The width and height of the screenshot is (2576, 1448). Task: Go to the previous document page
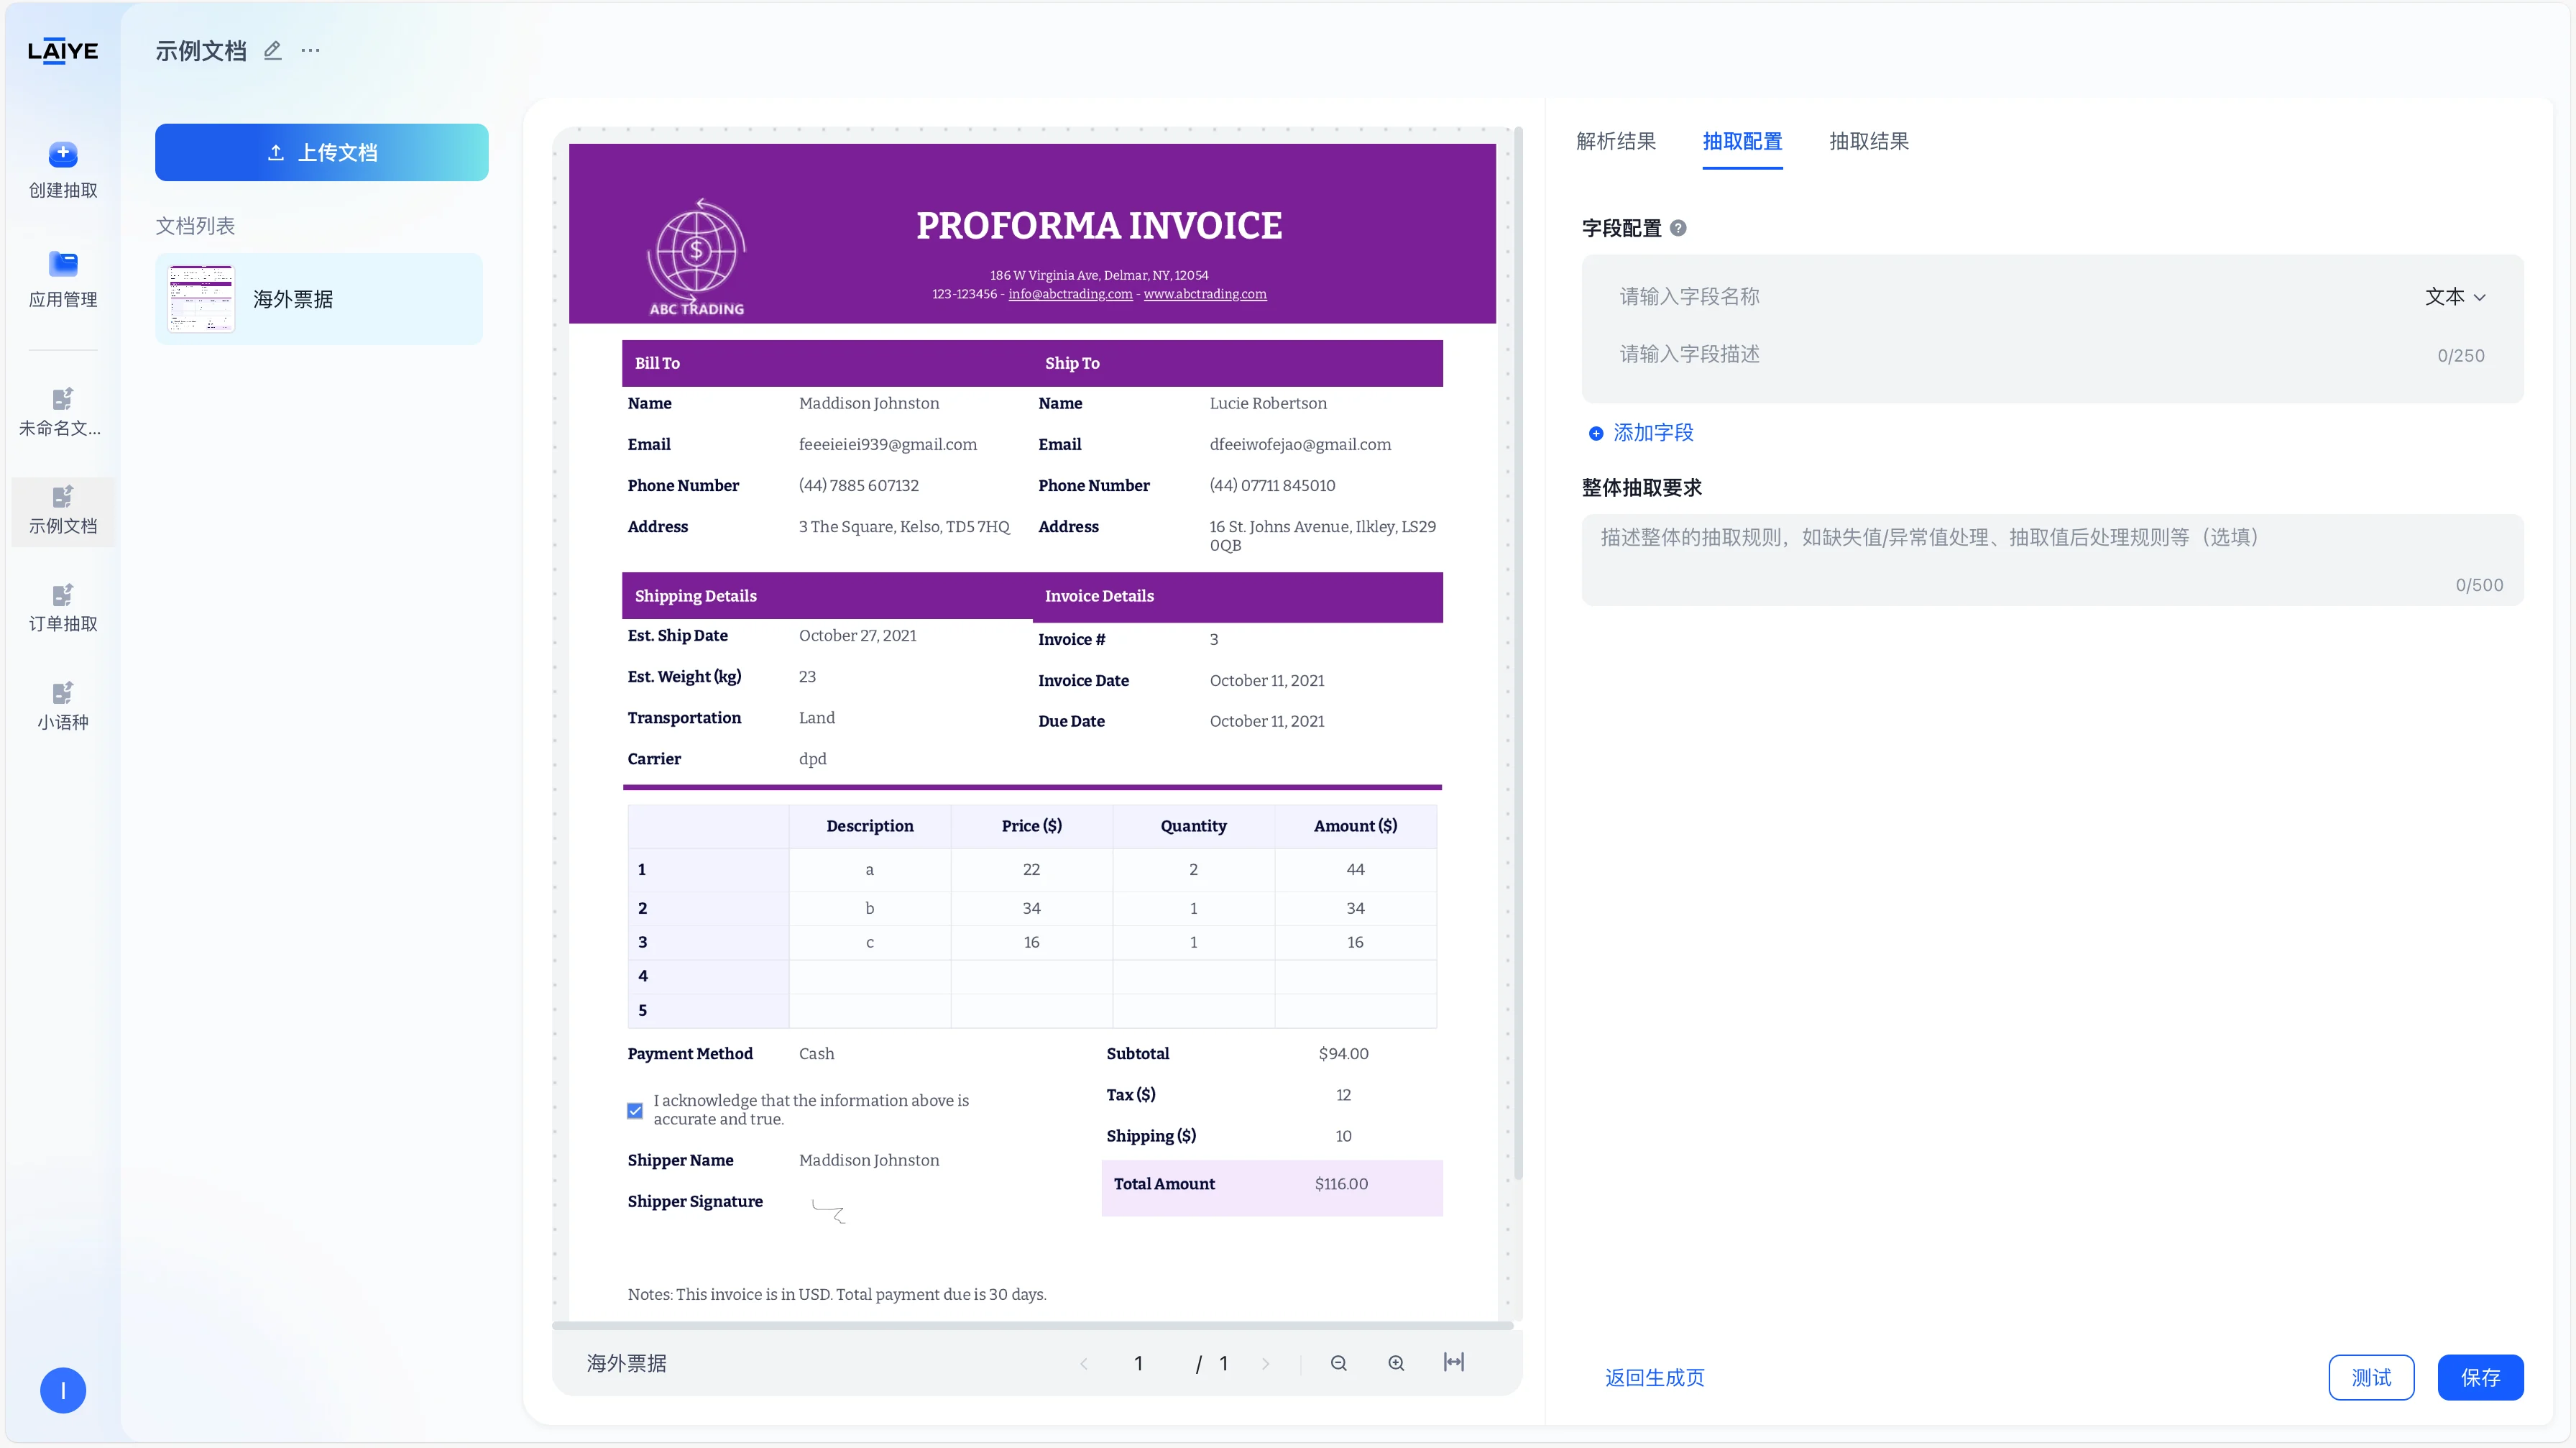coord(1084,1363)
